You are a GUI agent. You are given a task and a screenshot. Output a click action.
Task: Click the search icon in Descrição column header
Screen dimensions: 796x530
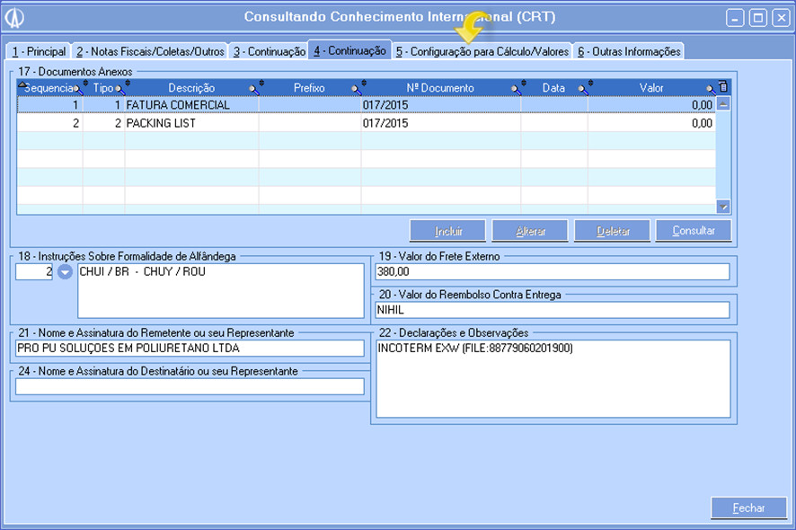click(254, 88)
